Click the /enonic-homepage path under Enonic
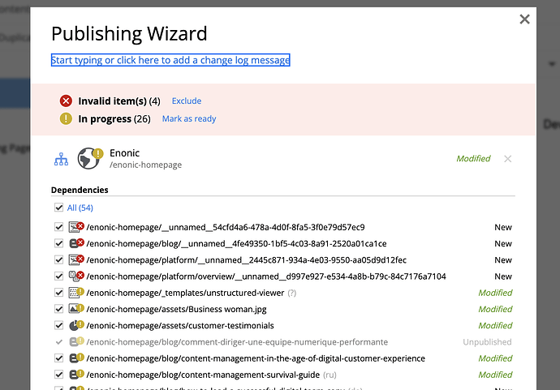This screenshot has width=560, height=390. point(146,165)
